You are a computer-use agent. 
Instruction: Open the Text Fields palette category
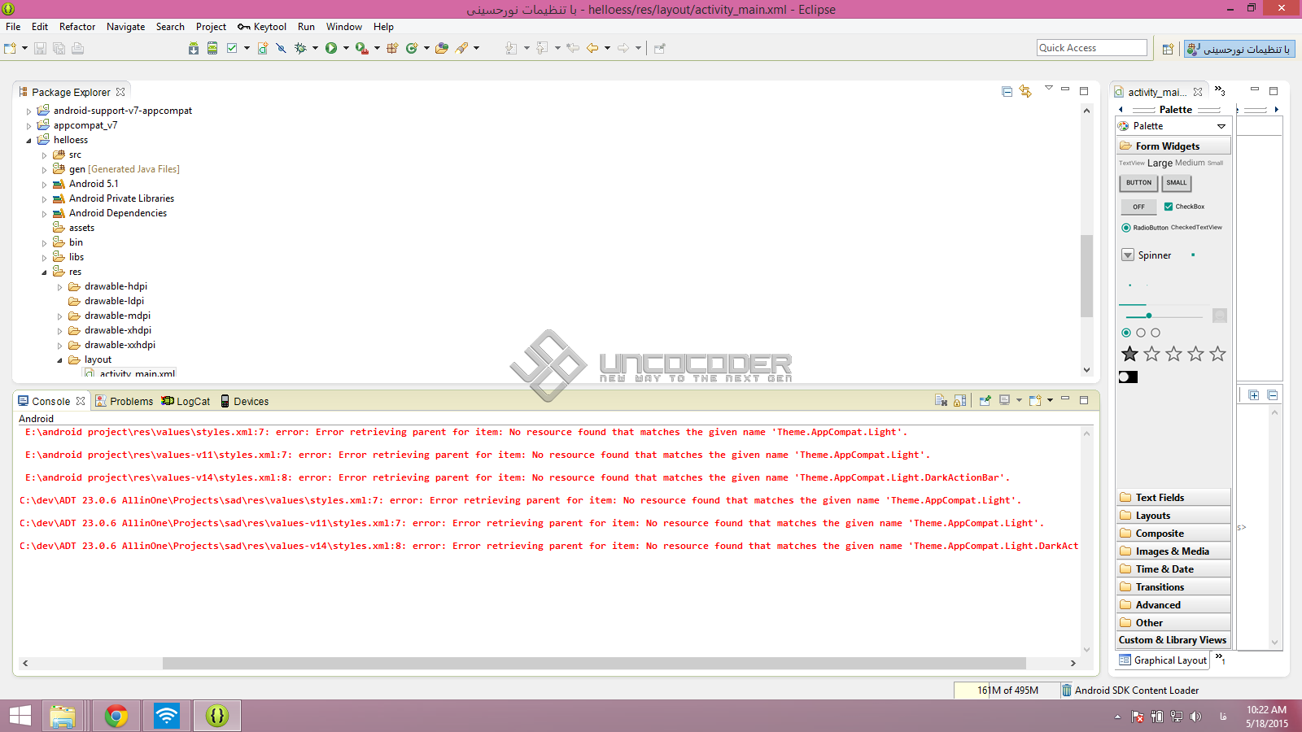point(1173,498)
